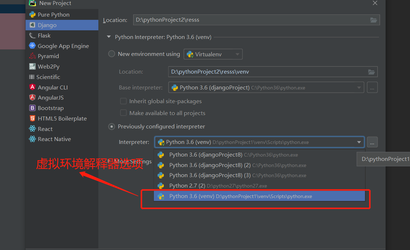410x250 pixels.
Task: Click the Scientific grid icon
Action: pos(32,77)
